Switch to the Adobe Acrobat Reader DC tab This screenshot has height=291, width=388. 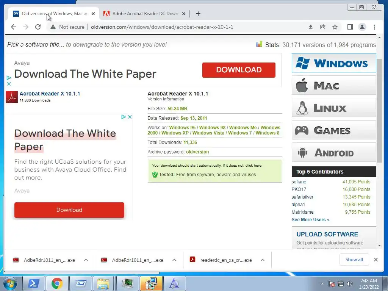[145, 14]
